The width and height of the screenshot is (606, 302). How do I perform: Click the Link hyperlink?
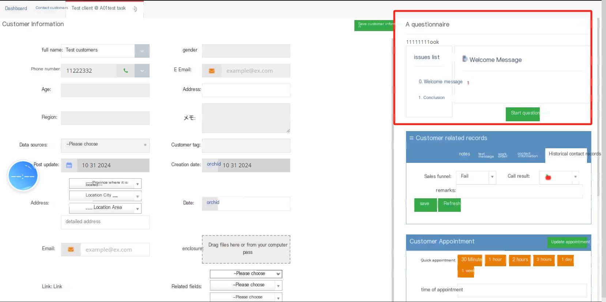tap(58, 287)
